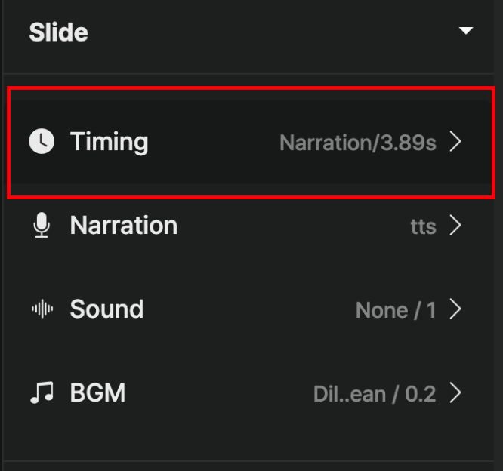Click the Narration/3.89s timing value
The image size is (503, 471).
point(358,143)
